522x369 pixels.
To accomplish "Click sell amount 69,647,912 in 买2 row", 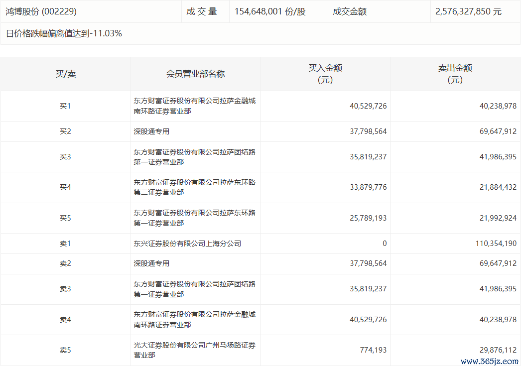I will pyautogui.click(x=498, y=131).
